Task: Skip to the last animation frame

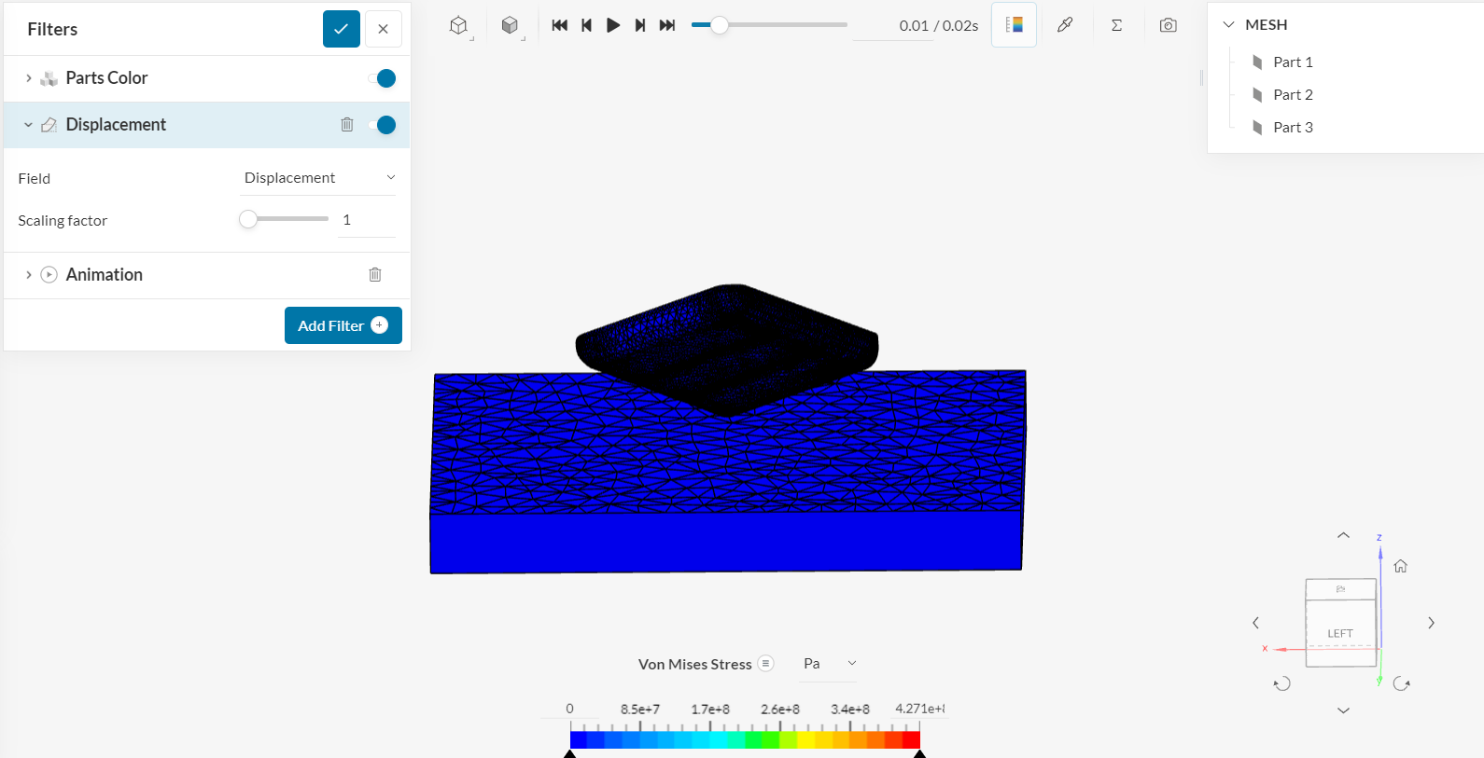Action: coord(667,25)
